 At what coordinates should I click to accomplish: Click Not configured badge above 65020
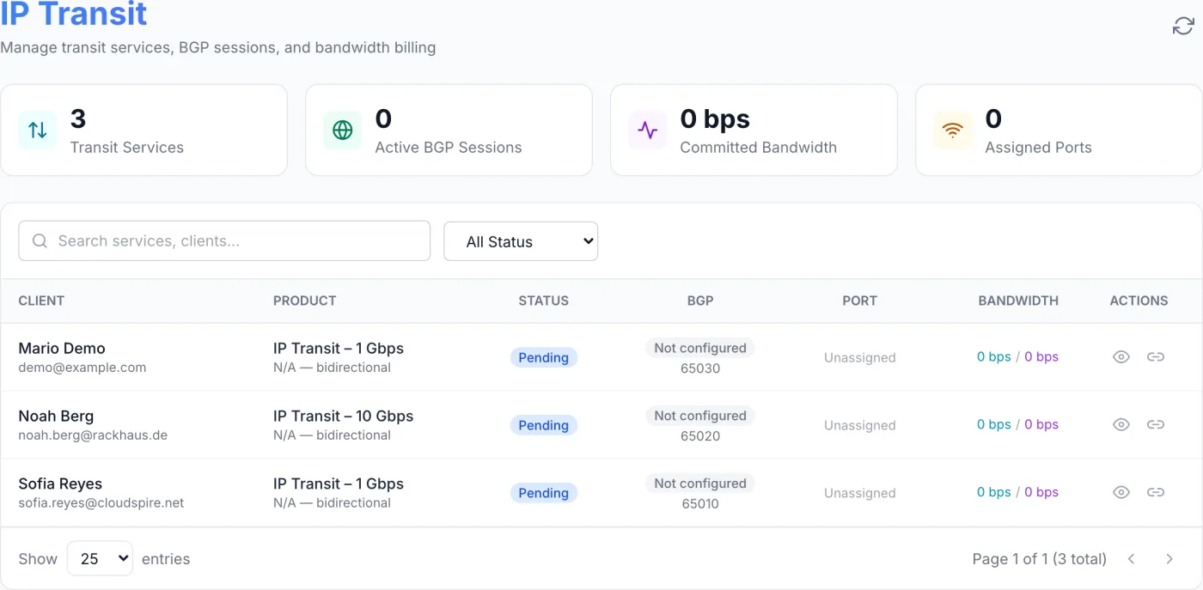coord(700,416)
